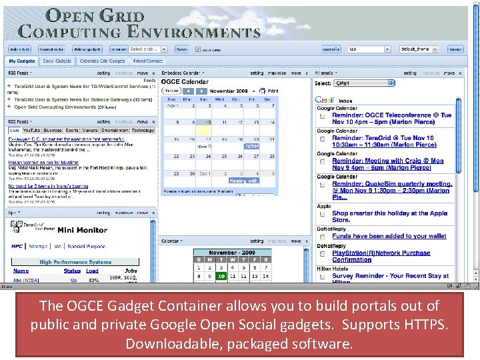Expand Open Grid Computing Environments feed
Image resolution: width=480 pixels, height=360 pixels.
(9, 107)
